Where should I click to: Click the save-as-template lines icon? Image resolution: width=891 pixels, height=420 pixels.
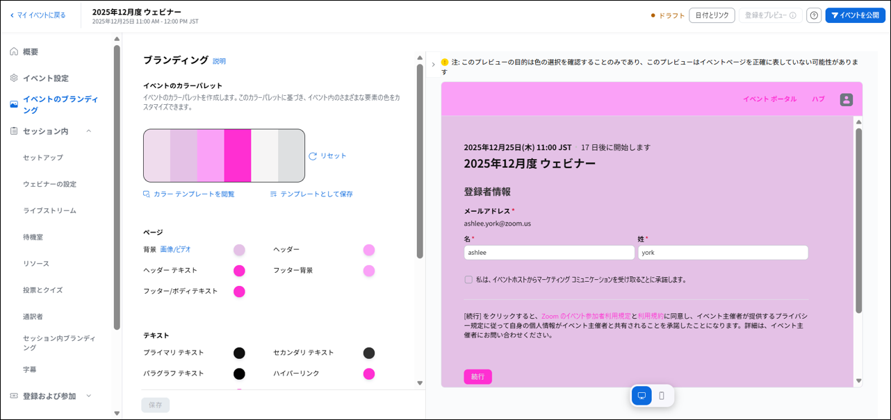274,194
